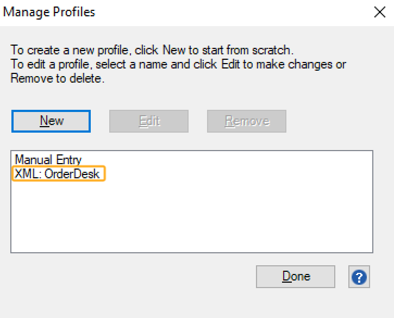The image size is (394, 318).
Task: Click the disabled Remove button
Action: (247, 121)
